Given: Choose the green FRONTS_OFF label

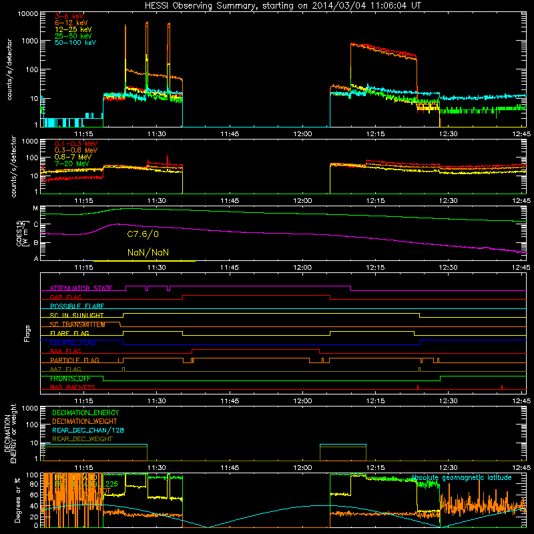Looking at the screenshot, I should (x=70, y=378).
